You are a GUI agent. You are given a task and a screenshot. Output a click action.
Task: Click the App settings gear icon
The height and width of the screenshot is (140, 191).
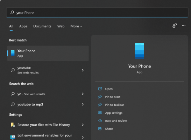click(100, 113)
